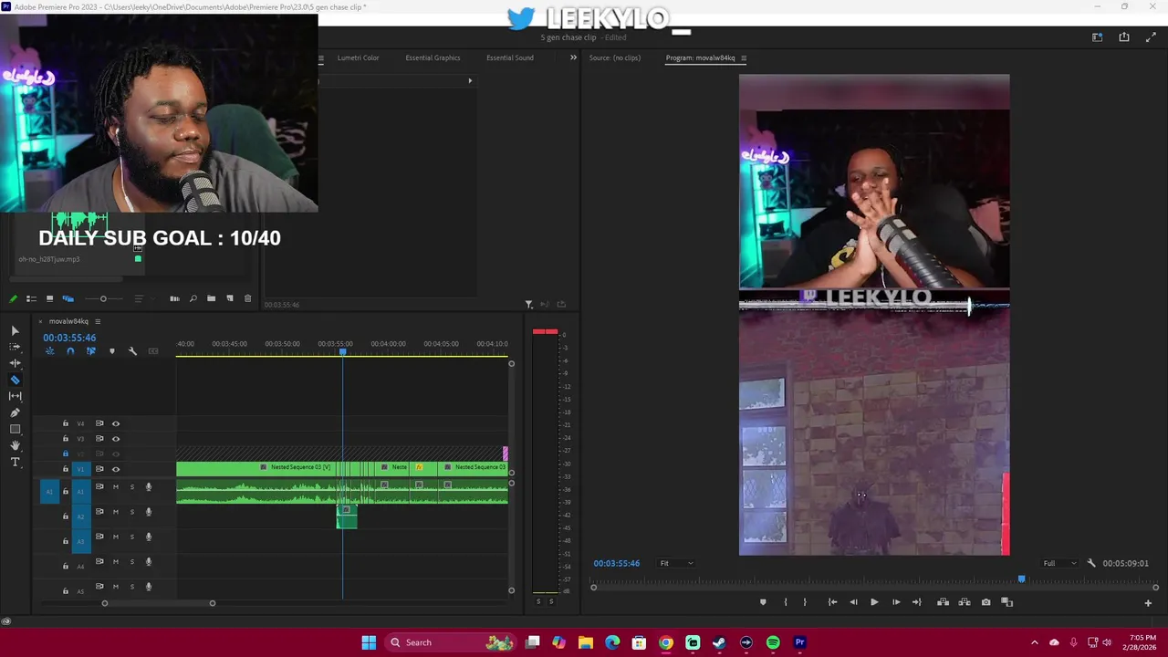Select the Pen tool
Viewport: 1168px width, 657px height.
point(15,412)
